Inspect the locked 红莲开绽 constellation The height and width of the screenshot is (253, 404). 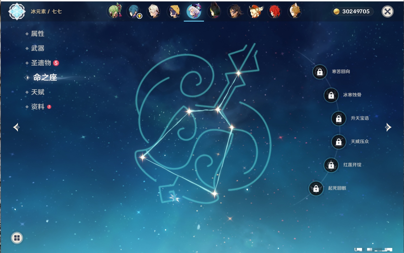tap(331, 165)
